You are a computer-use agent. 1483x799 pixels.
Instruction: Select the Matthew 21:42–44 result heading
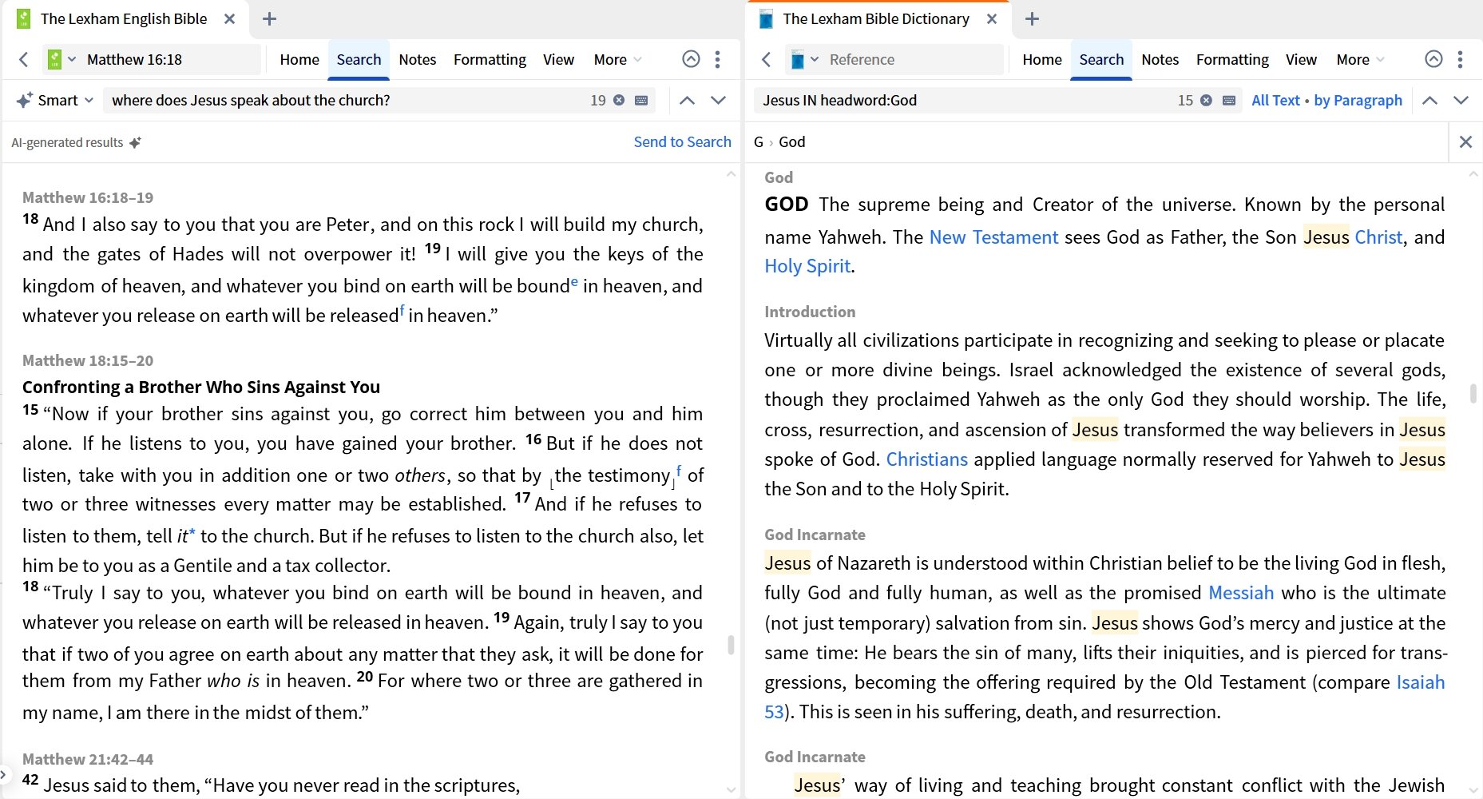(x=88, y=759)
